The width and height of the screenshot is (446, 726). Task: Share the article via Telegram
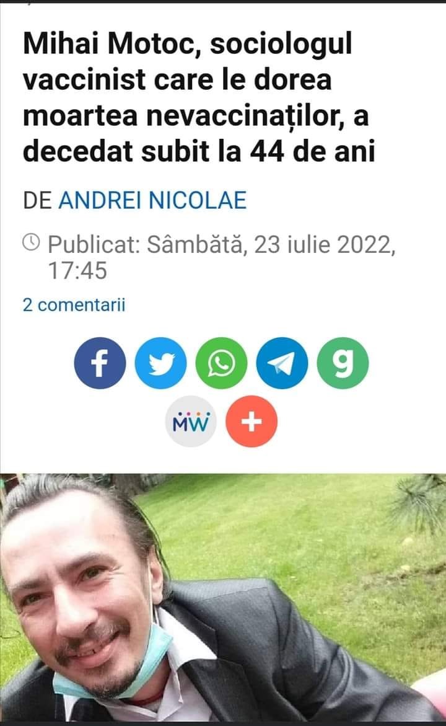click(282, 363)
